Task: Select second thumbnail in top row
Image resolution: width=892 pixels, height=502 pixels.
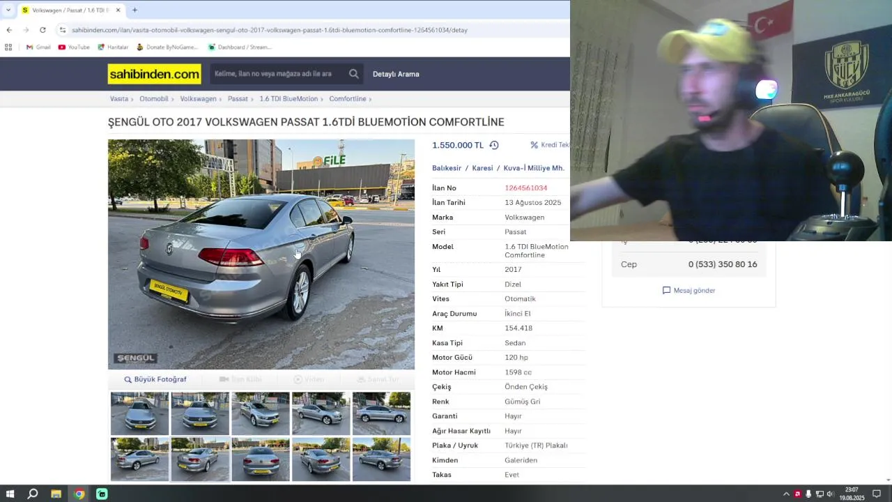Action: [x=200, y=413]
